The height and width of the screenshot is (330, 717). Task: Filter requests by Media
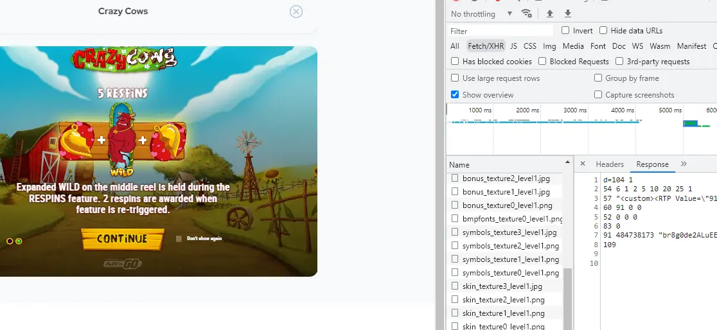click(x=573, y=46)
